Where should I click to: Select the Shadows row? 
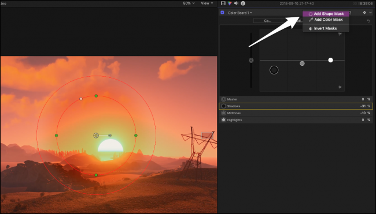296,106
